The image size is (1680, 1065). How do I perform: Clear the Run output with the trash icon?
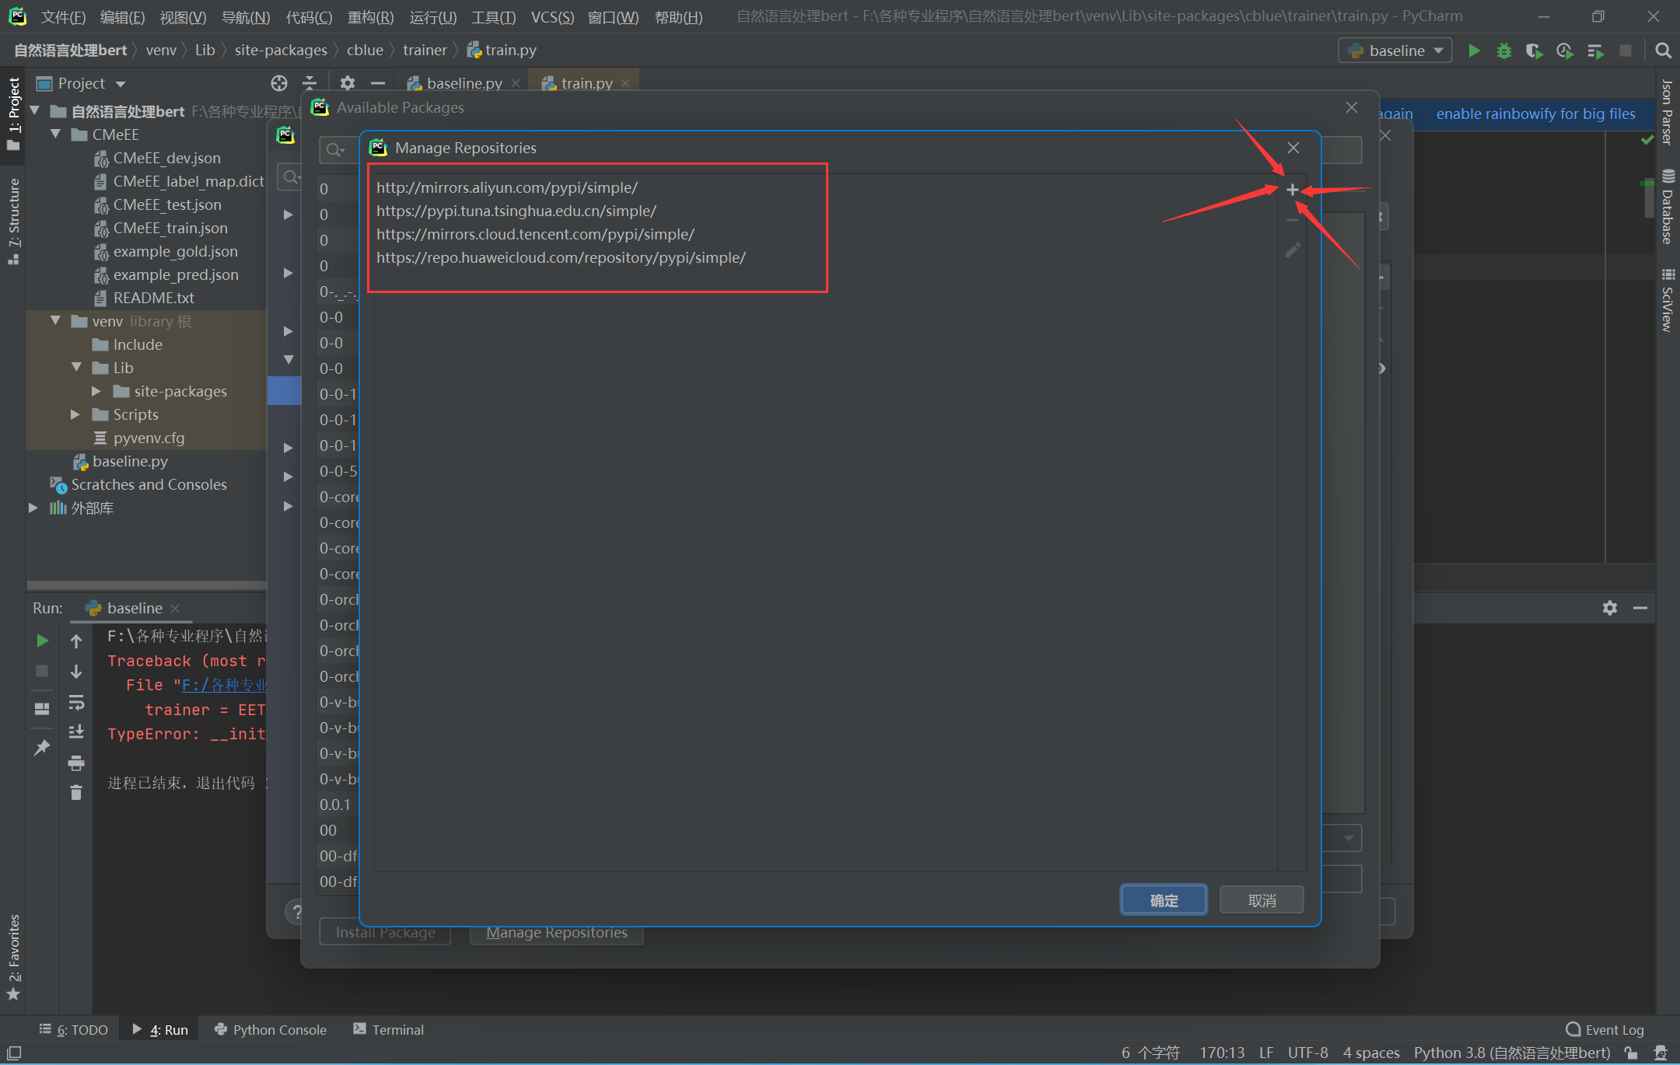[76, 793]
